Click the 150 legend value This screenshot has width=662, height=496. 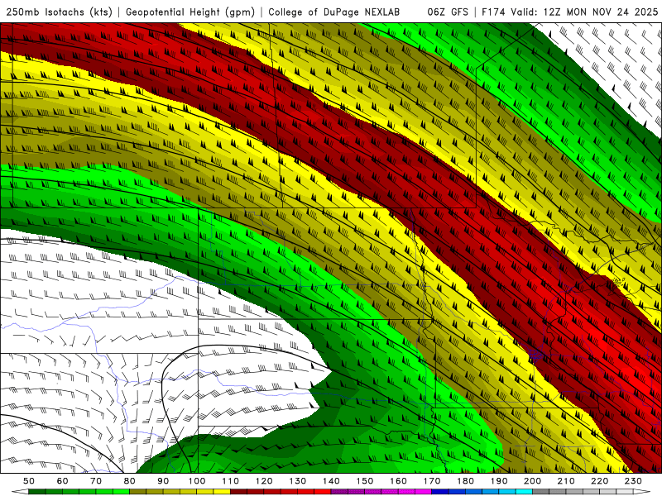pos(365,481)
